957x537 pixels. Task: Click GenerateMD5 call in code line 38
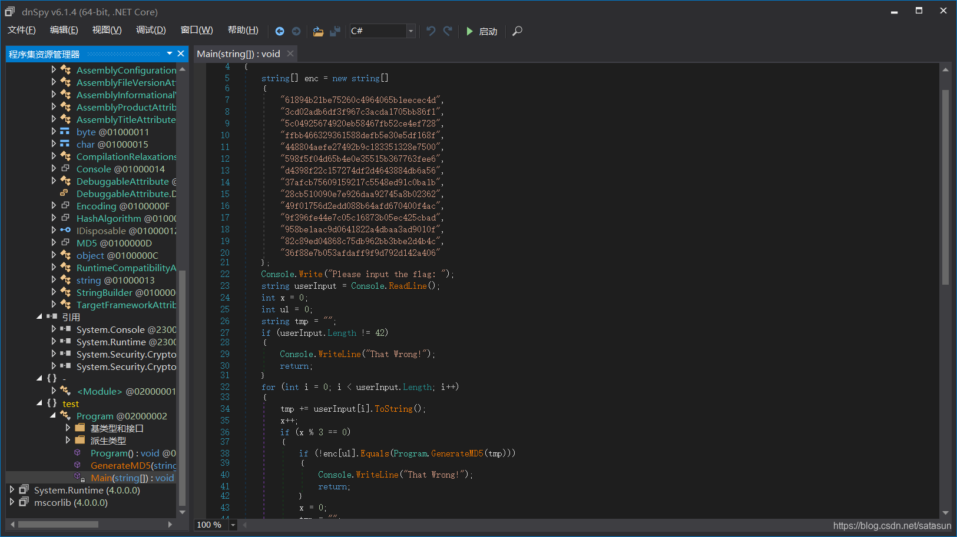point(457,453)
